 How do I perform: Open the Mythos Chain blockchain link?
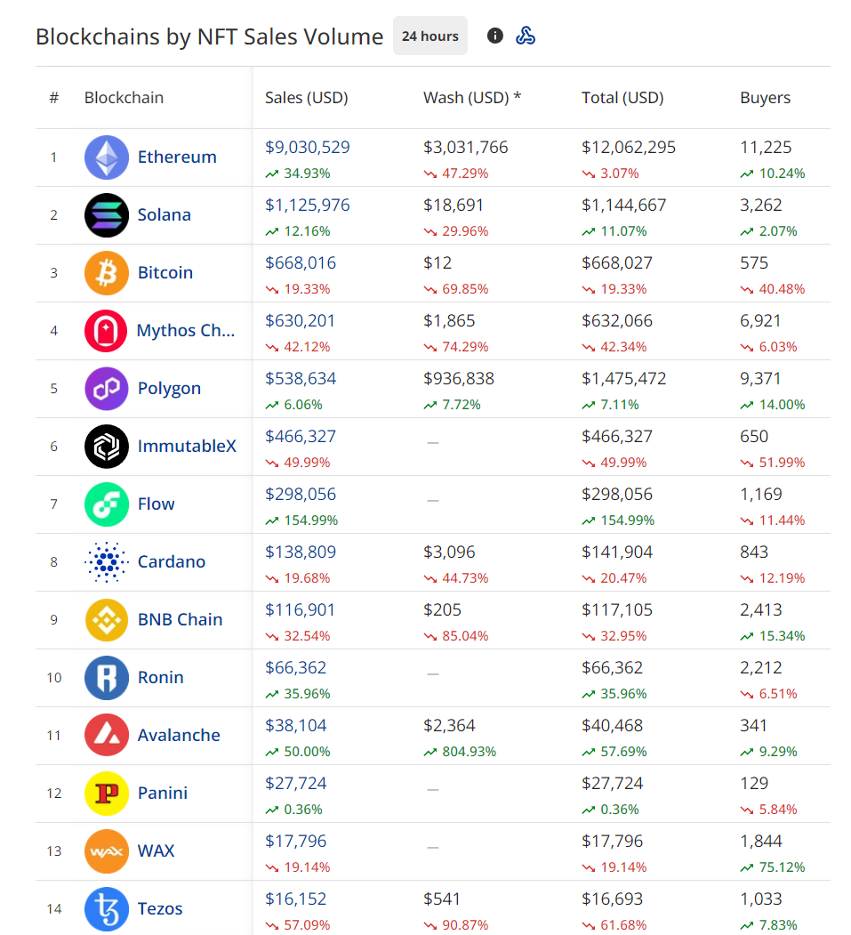click(185, 331)
